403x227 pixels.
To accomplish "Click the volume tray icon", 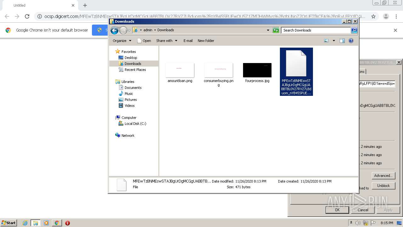I will tap(358, 223).
